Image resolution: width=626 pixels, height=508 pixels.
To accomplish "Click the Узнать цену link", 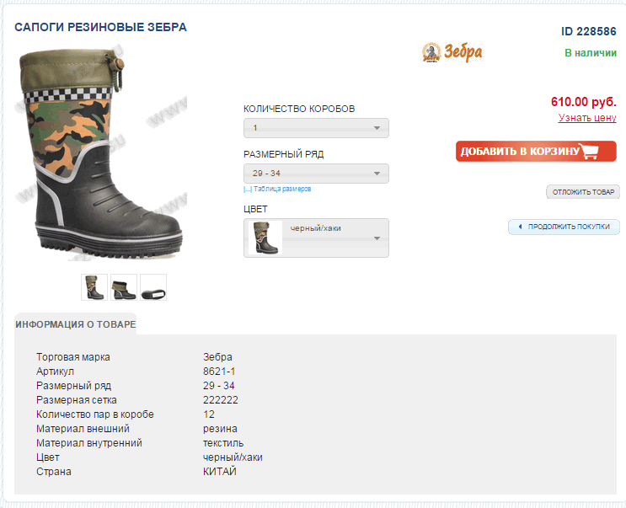I will (x=587, y=118).
